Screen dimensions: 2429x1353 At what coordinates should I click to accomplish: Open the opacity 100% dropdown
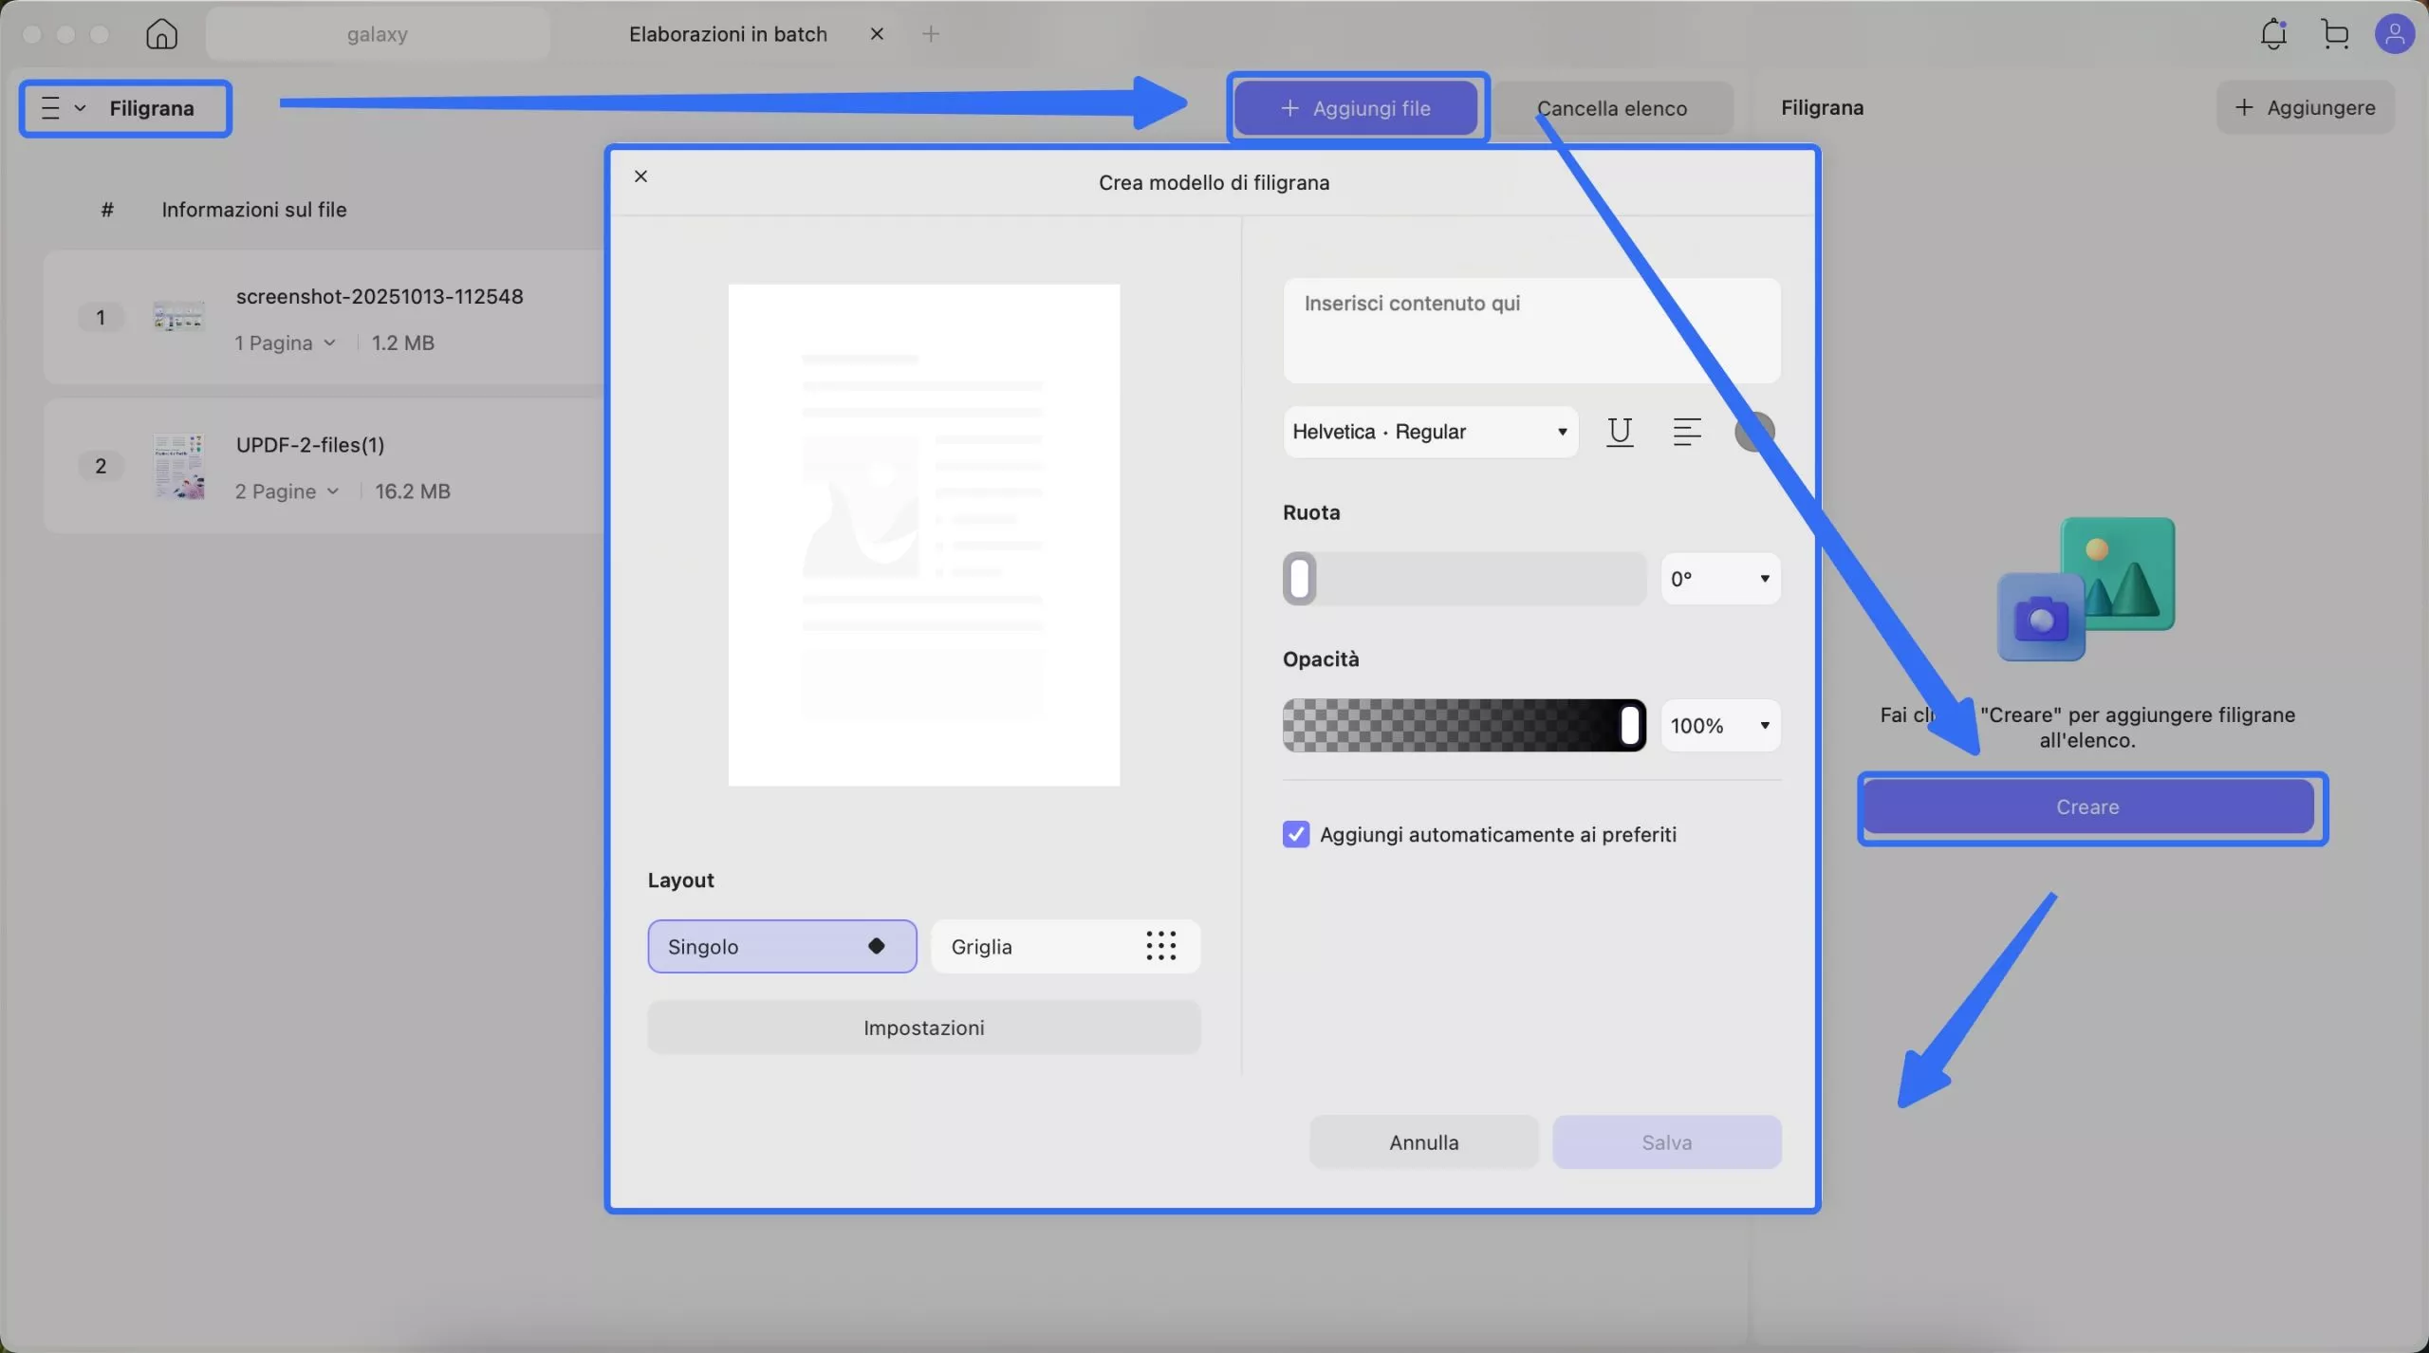click(1720, 726)
